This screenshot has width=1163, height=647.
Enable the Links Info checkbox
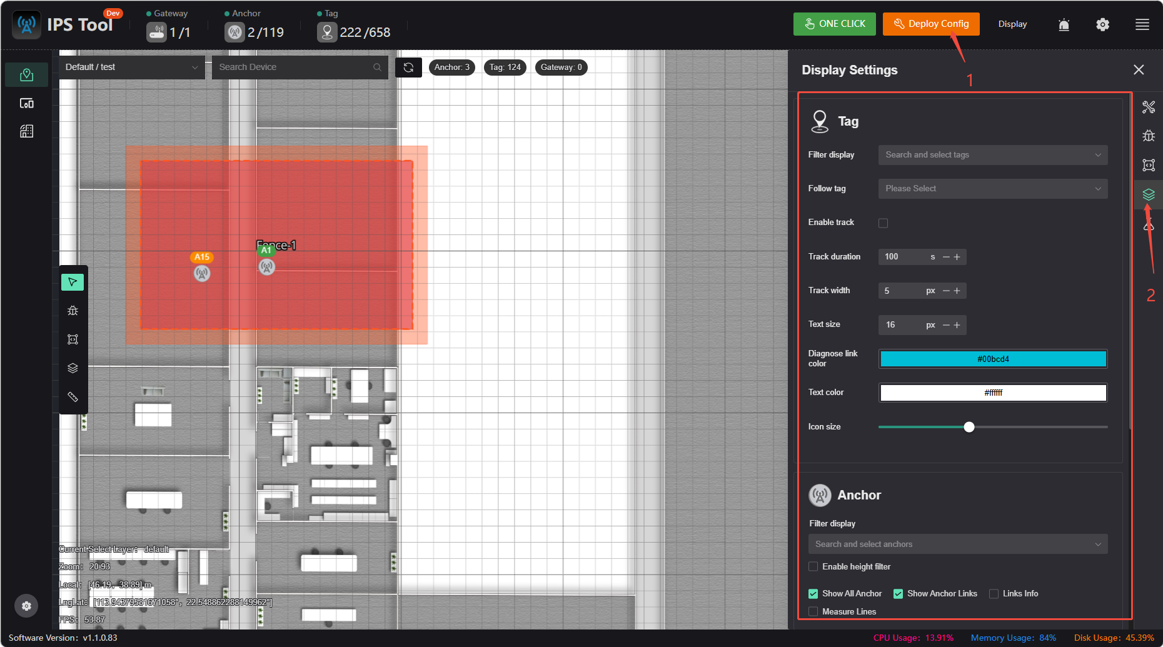point(994,594)
